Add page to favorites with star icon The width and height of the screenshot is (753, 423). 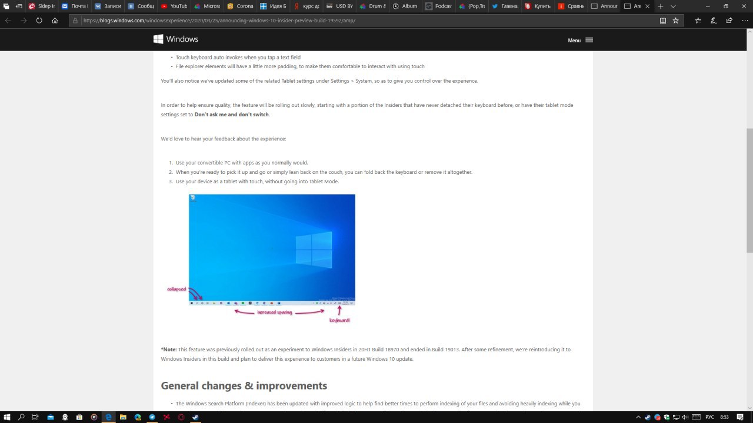[x=675, y=20]
